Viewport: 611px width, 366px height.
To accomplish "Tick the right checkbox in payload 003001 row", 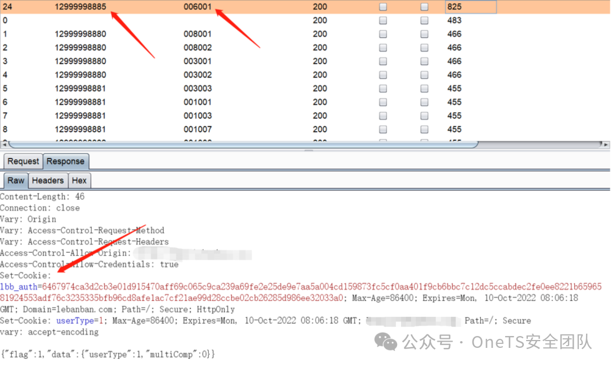I will 424,61.
